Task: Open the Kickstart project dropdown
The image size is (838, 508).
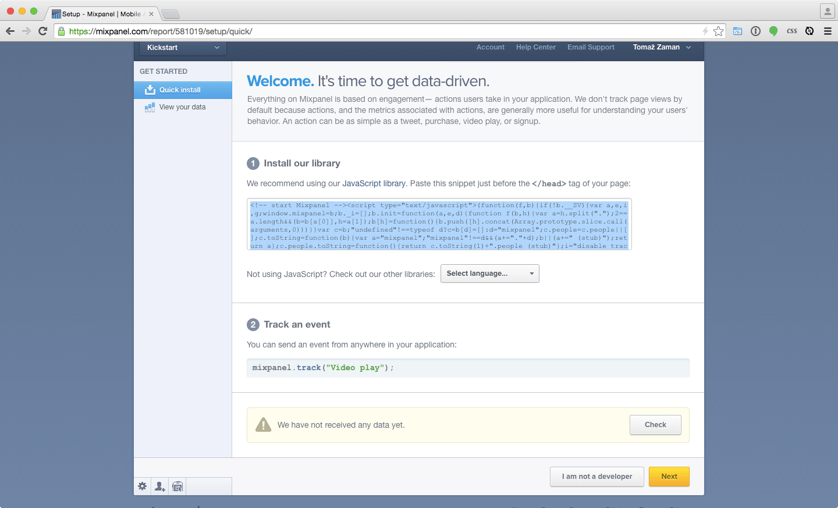Action: tap(183, 48)
